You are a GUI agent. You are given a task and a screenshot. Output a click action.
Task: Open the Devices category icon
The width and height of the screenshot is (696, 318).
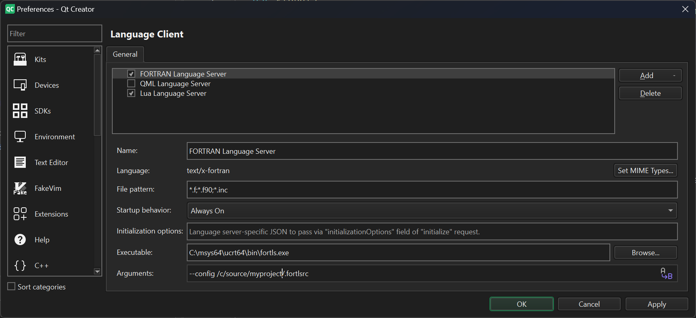click(20, 85)
